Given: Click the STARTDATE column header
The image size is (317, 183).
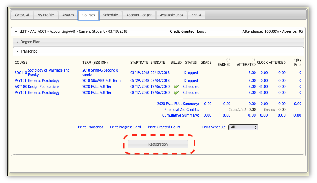Looking at the screenshot, I should (x=139, y=63).
